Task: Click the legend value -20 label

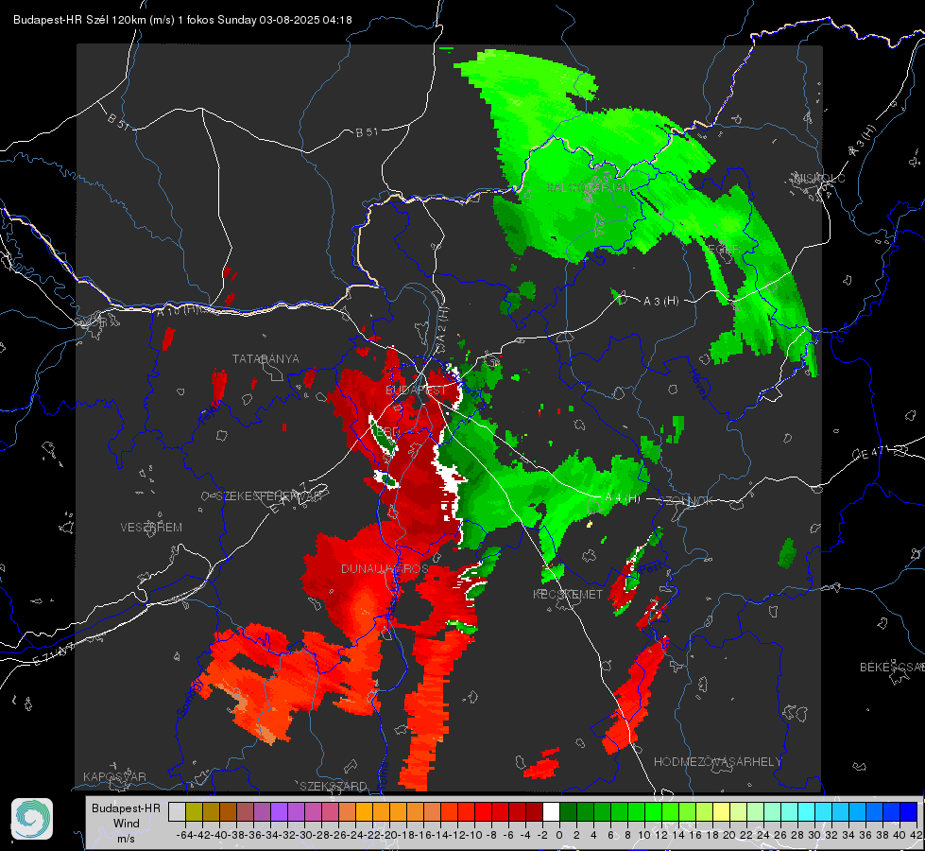Action: point(390,835)
